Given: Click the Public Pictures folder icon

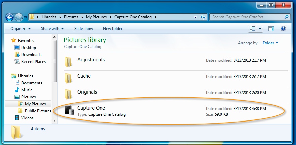Looking at the screenshot, I should click(20, 111).
